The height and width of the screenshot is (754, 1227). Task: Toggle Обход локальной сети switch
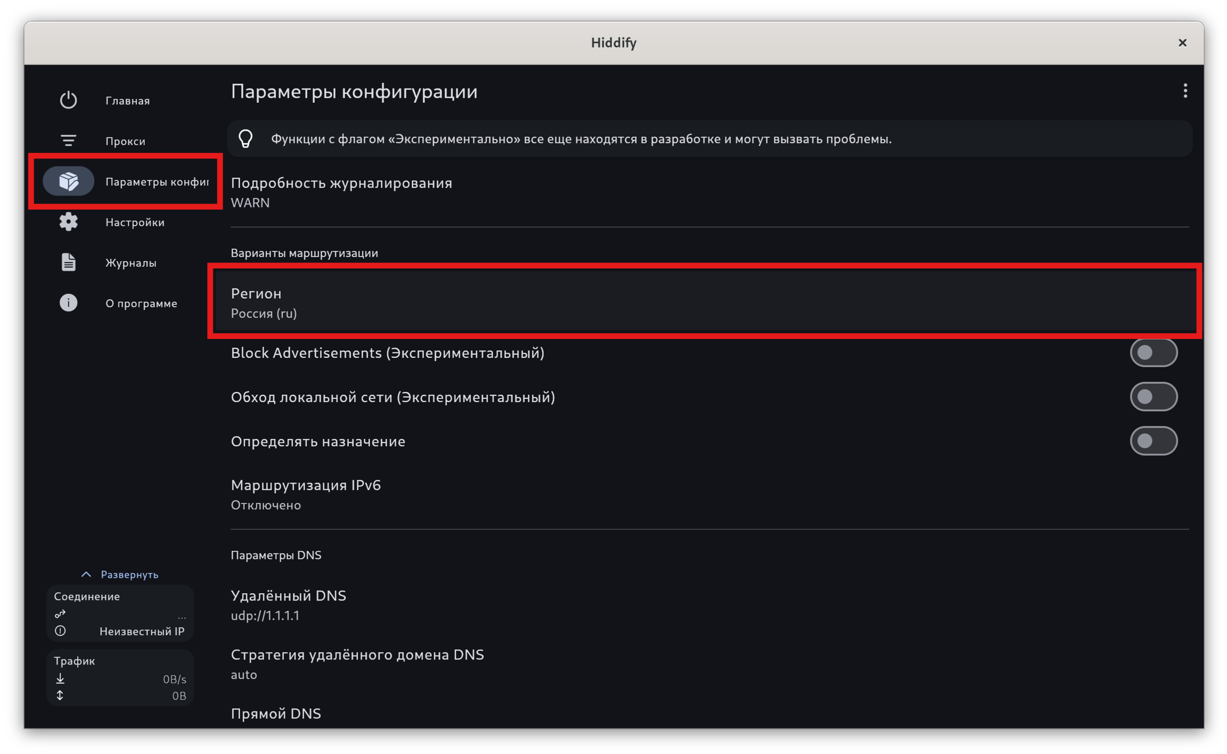click(x=1153, y=397)
